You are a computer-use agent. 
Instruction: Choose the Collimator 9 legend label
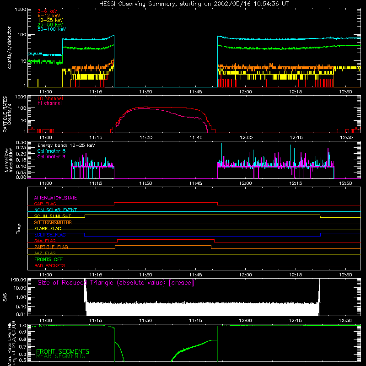click(51, 156)
